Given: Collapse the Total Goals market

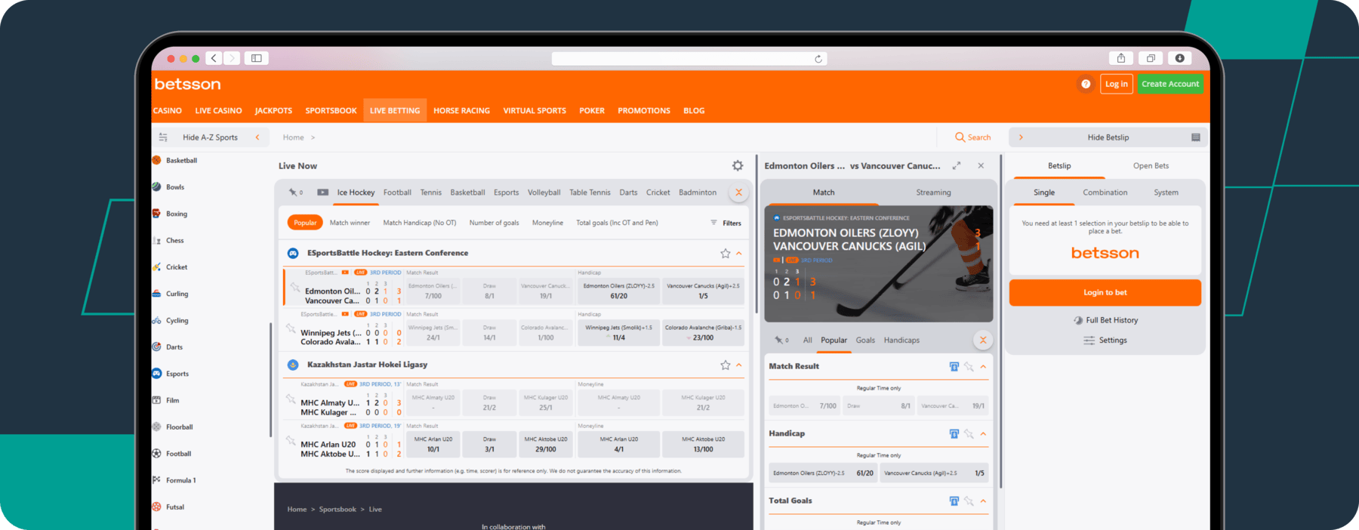Looking at the screenshot, I should pos(983,501).
